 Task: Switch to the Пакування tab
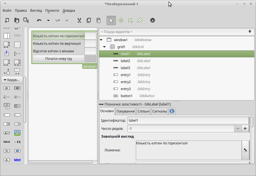point(125,111)
